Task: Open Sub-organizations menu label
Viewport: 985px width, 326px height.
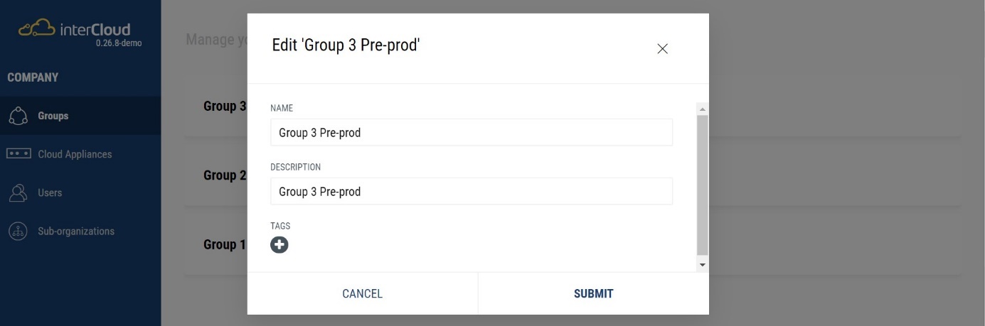Action: 76,232
